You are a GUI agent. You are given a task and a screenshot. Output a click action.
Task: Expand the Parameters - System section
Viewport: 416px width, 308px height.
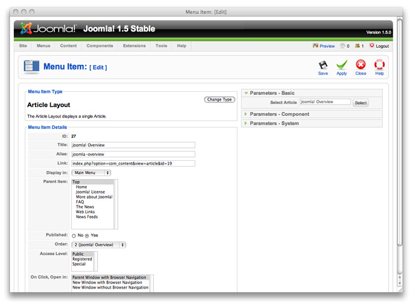[x=274, y=123]
